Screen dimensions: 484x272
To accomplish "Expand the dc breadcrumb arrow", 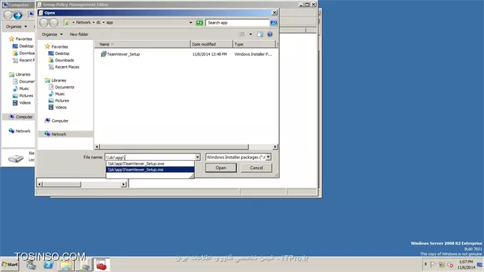I will [104, 23].
